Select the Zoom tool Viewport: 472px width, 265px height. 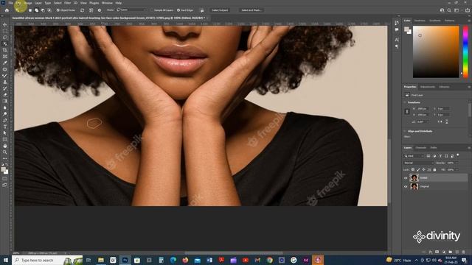pos(5,152)
